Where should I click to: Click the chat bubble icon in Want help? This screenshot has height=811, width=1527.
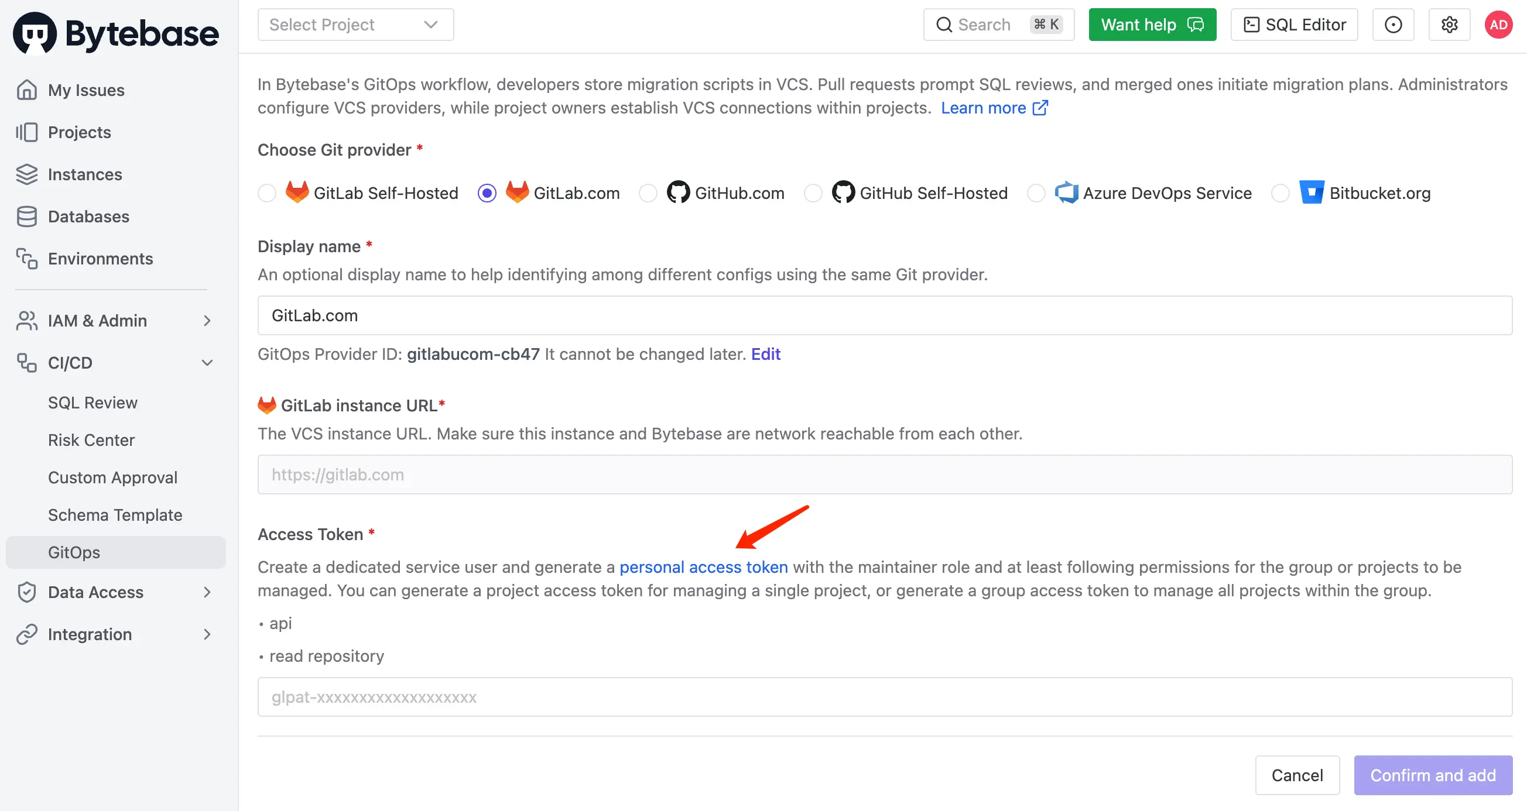[1196, 25]
